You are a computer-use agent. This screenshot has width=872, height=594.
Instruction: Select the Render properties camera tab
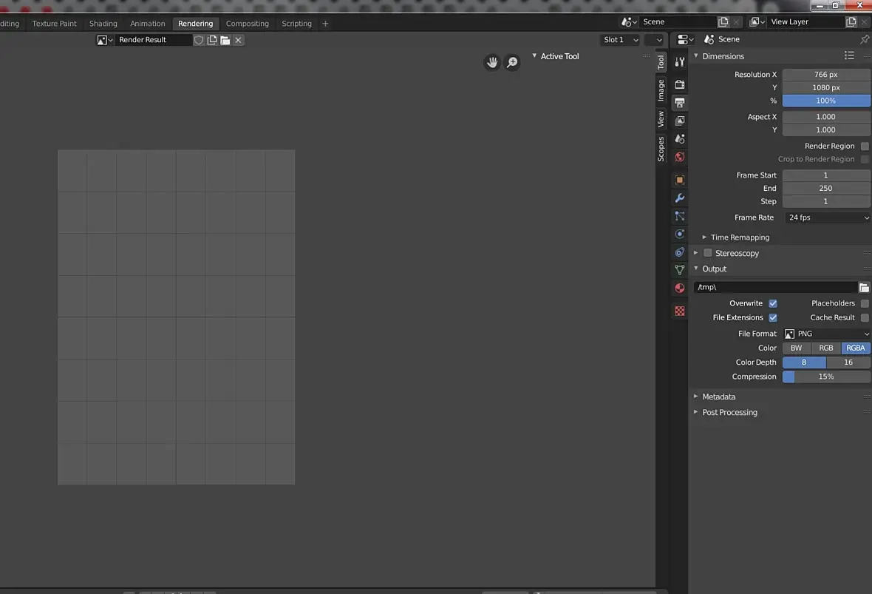[x=679, y=84]
